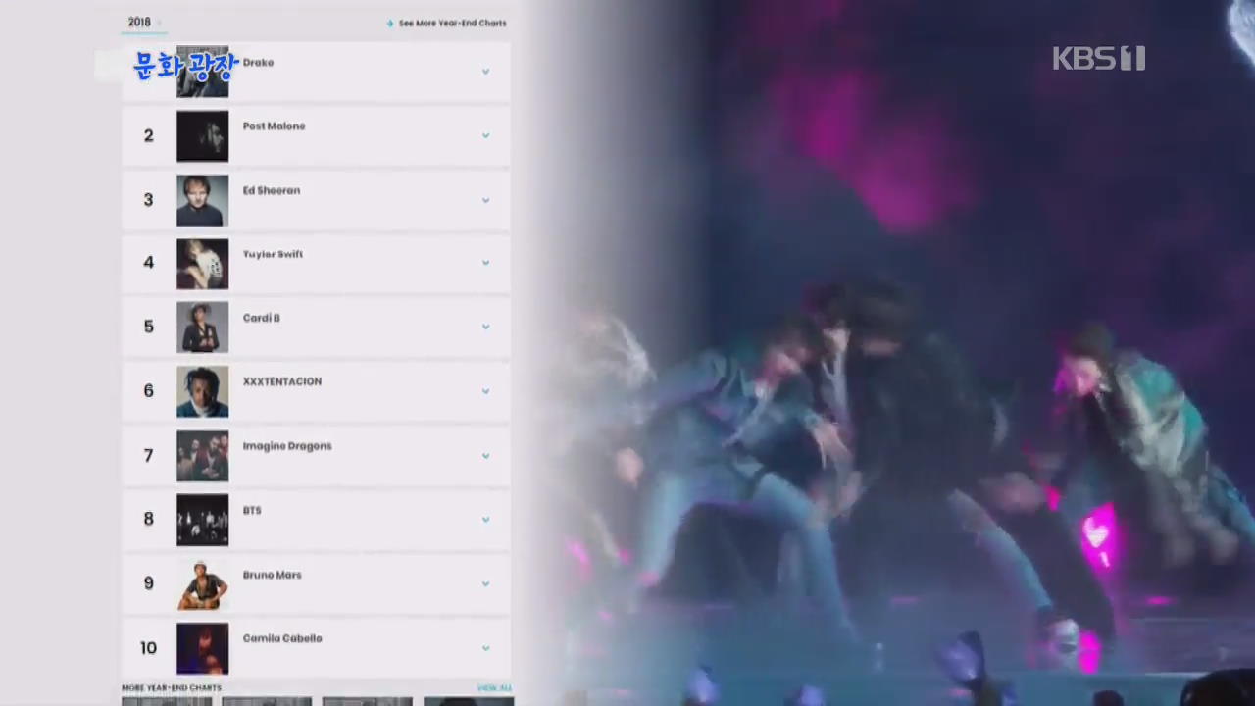
Task: Click the MORE YEAR-END CHARTS heading
Action: point(172,688)
